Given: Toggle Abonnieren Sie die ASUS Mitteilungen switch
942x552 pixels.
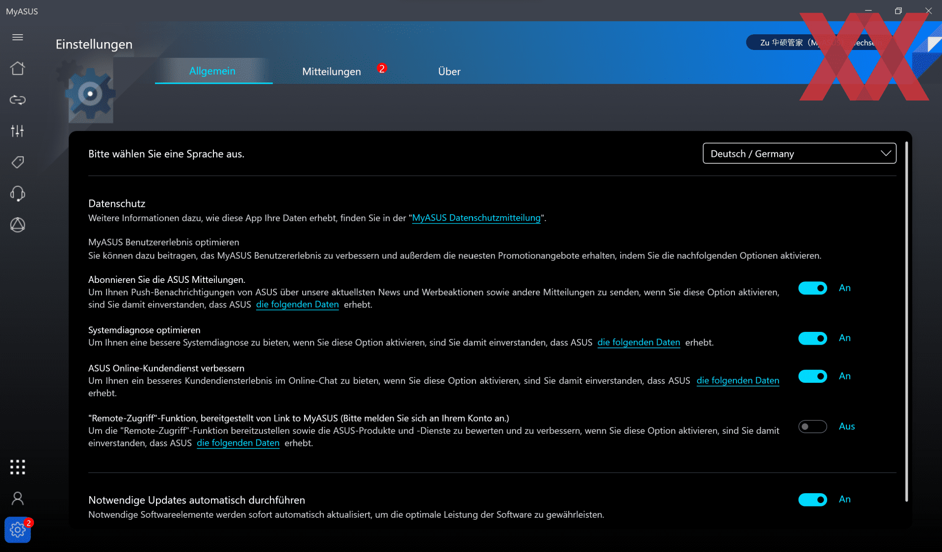Looking at the screenshot, I should [812, 288].
